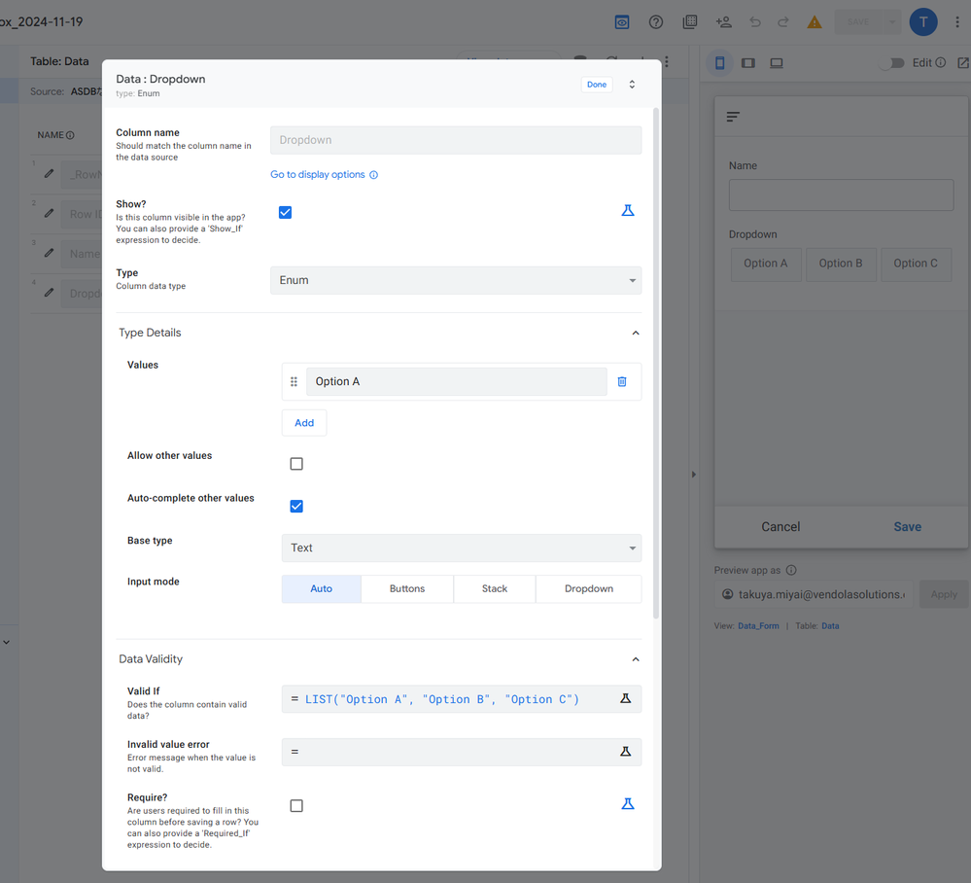The height and width of the screenshot is (883, 971).
Task: Click the redo arrow icon
Action: click(x=783, y=22)
